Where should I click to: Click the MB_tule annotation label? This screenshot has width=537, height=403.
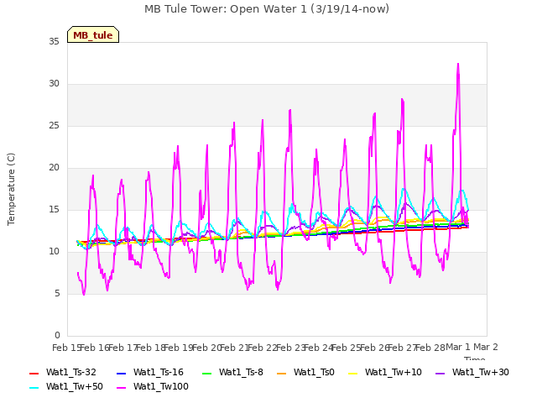click(x=93, y=34)
